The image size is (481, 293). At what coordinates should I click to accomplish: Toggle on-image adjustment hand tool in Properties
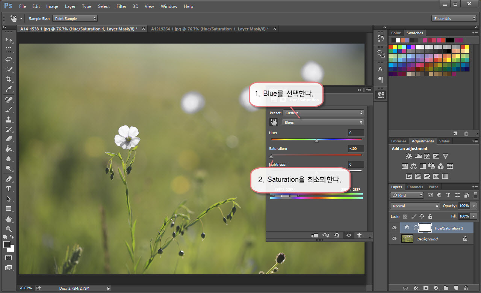274,122
